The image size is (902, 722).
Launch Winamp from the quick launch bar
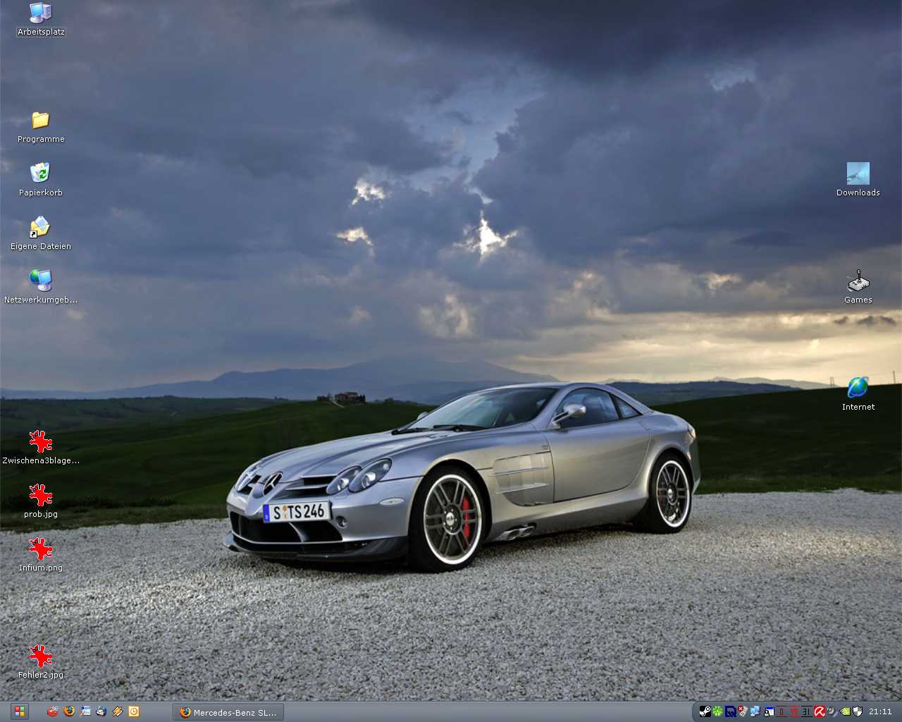[118, 711]
